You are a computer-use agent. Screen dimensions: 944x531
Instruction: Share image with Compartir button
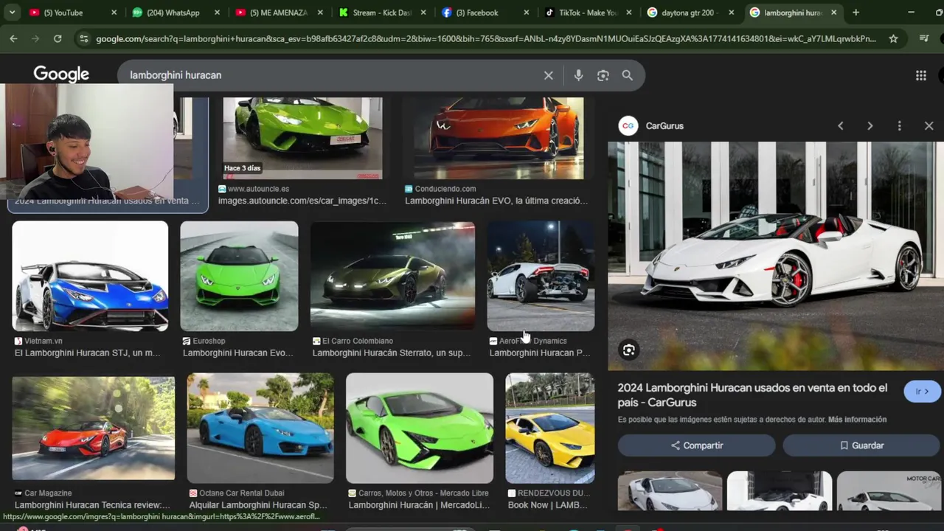click(697, 445)
